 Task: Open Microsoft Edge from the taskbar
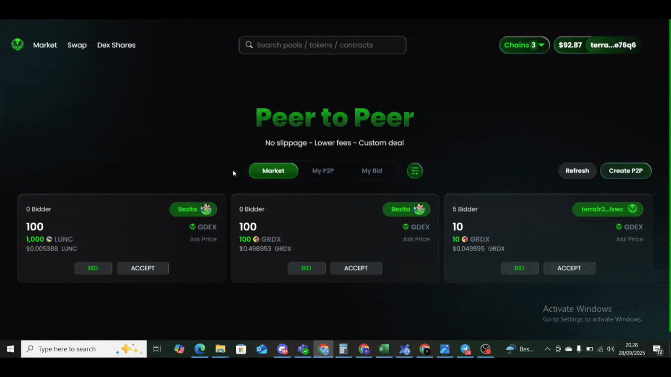pyautogui.click(x=200, y=349)
